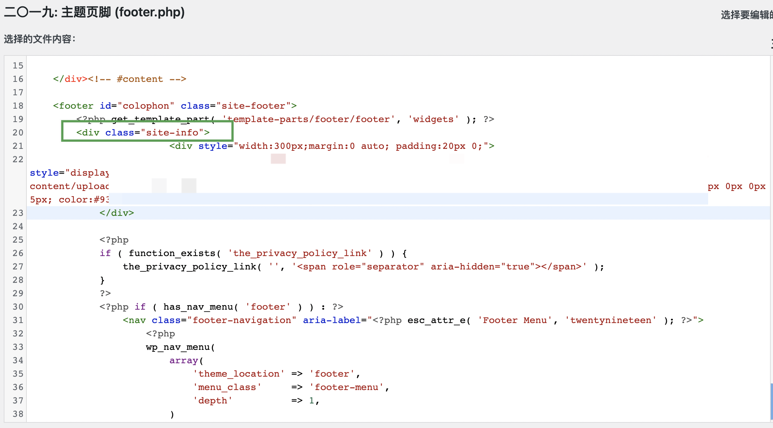
Task: Click the #content comment on line 16
Action: click(140, 79)
